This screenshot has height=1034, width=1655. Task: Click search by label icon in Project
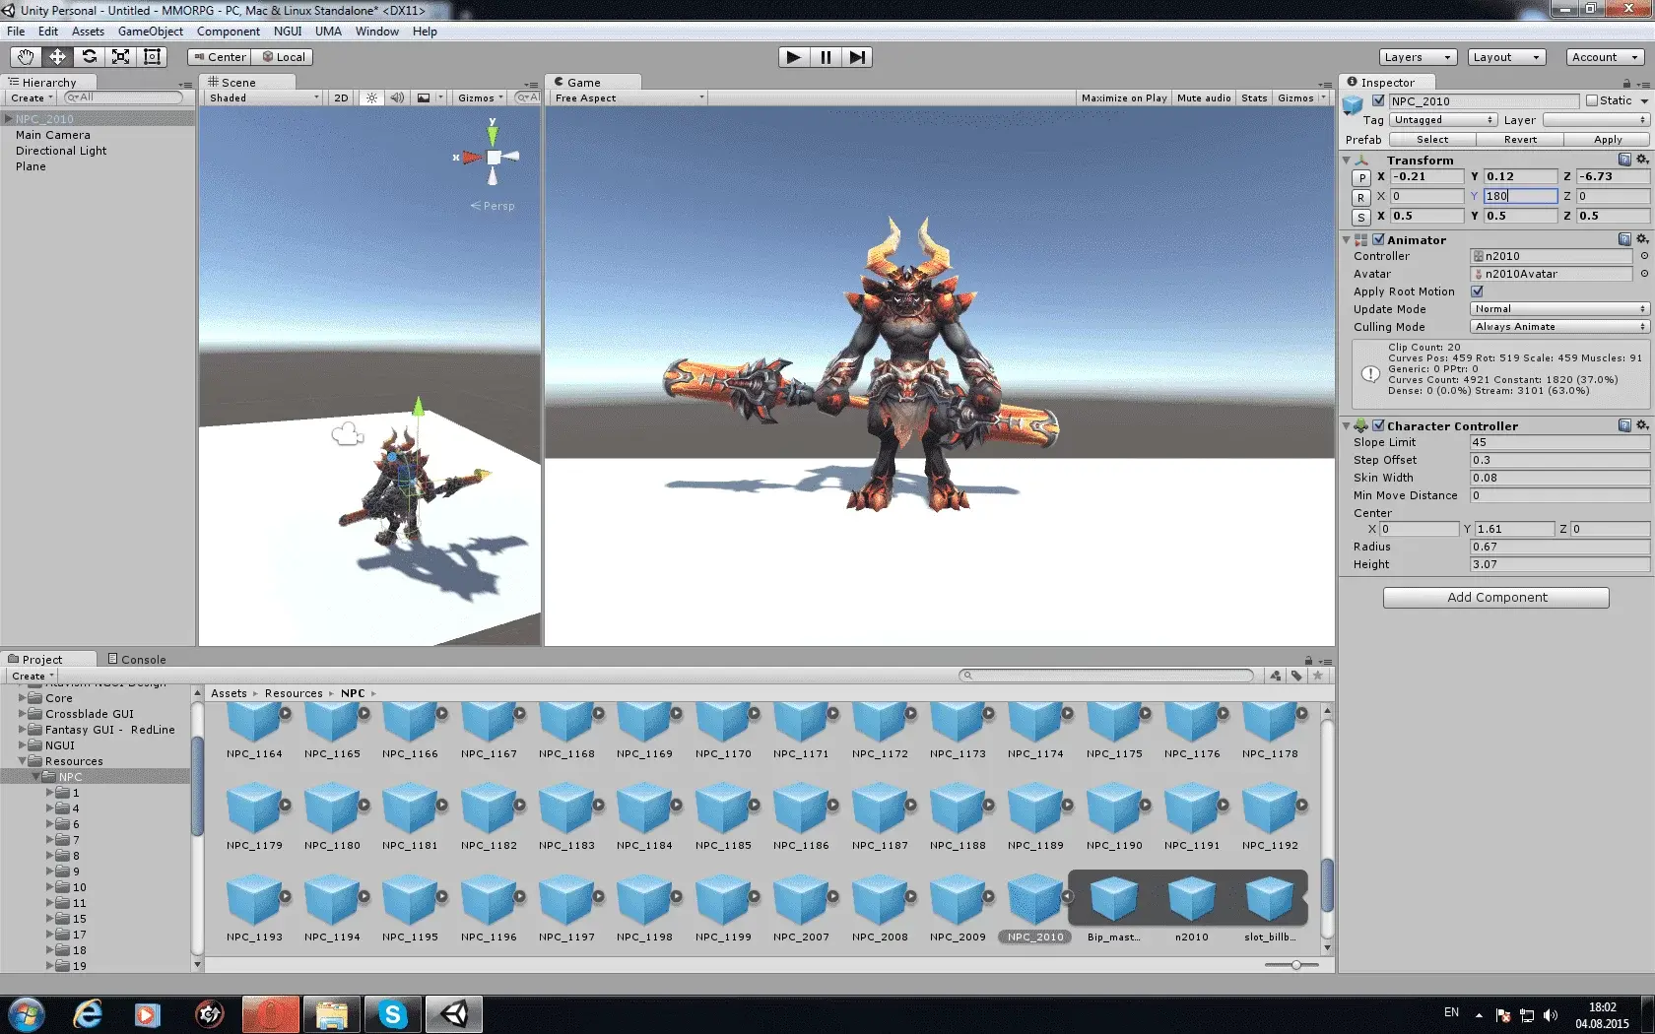tap(1296, 676)
